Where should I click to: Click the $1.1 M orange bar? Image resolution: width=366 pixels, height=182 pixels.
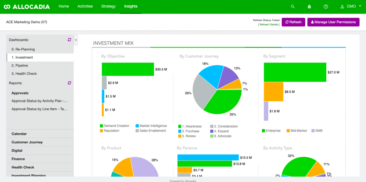coord(103,110)
